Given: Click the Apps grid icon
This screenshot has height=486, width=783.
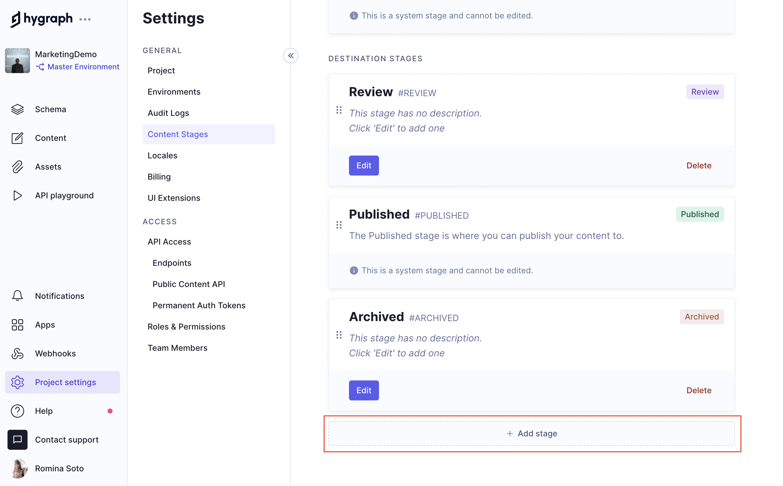Looking at the screenshot, I should pos(18,325).
